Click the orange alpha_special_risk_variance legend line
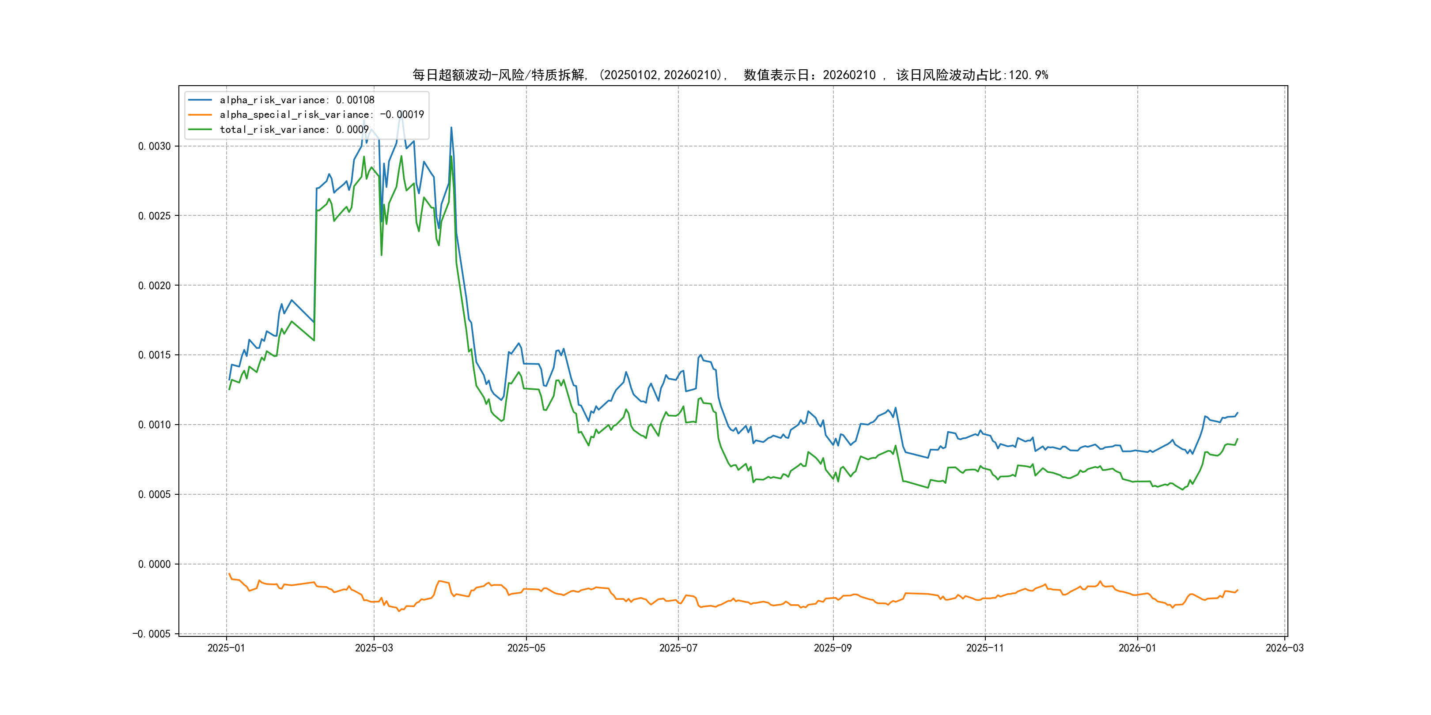This screenshot has width=1431, height=715. tap(200, 115)
